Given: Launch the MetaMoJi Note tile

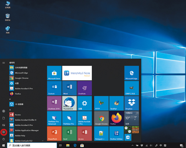Looking at the screenshot, I should pos(77,73).
